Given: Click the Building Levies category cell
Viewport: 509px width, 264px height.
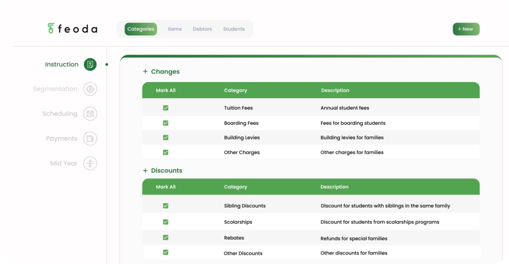Looking at the screenshot, I should 242,138.
